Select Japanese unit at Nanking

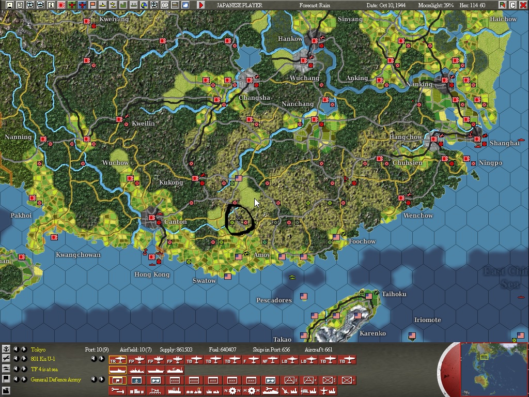pos(445,80)
